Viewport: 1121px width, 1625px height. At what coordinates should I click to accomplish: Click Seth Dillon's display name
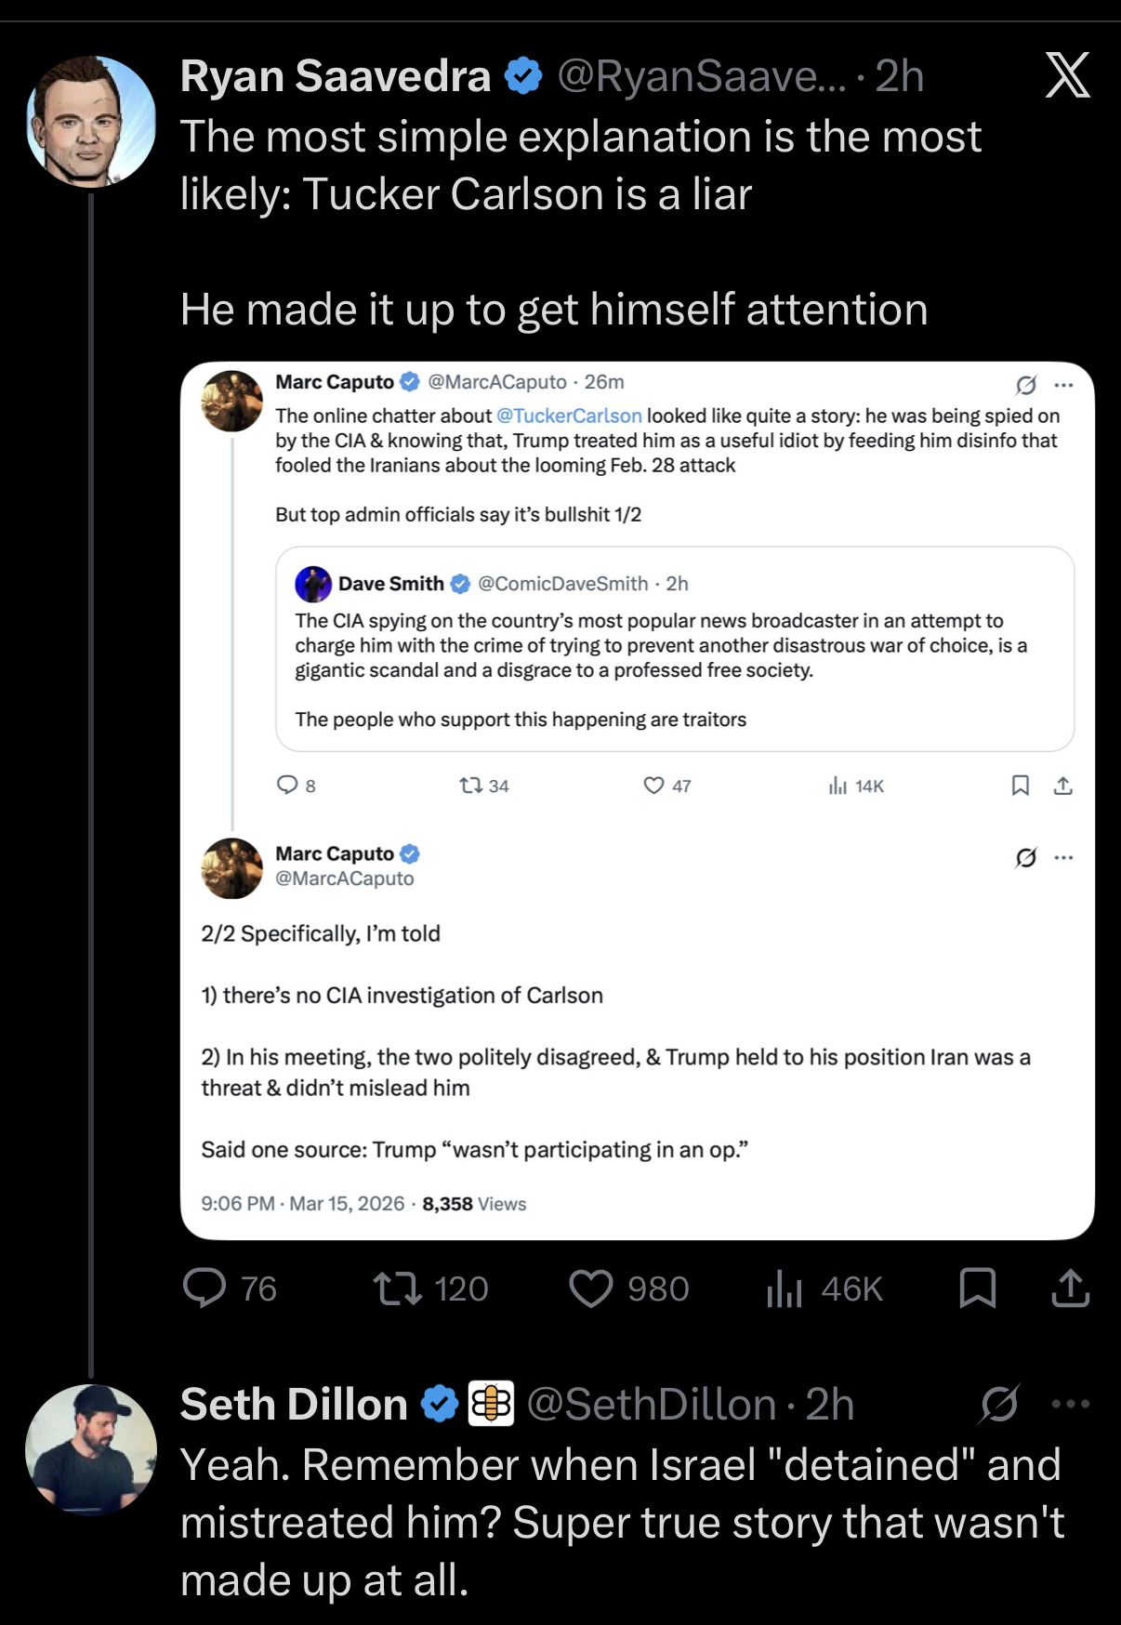coord(294,1404)
